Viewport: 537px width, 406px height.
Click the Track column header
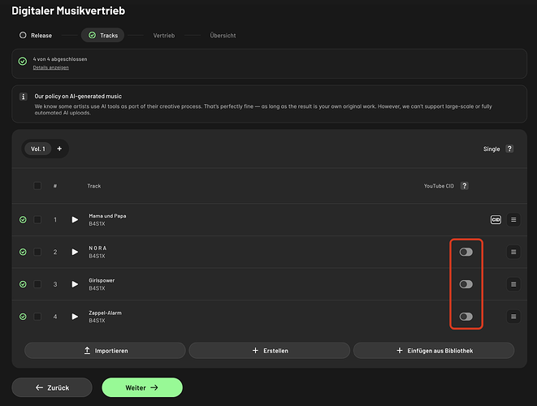[94, 186]
